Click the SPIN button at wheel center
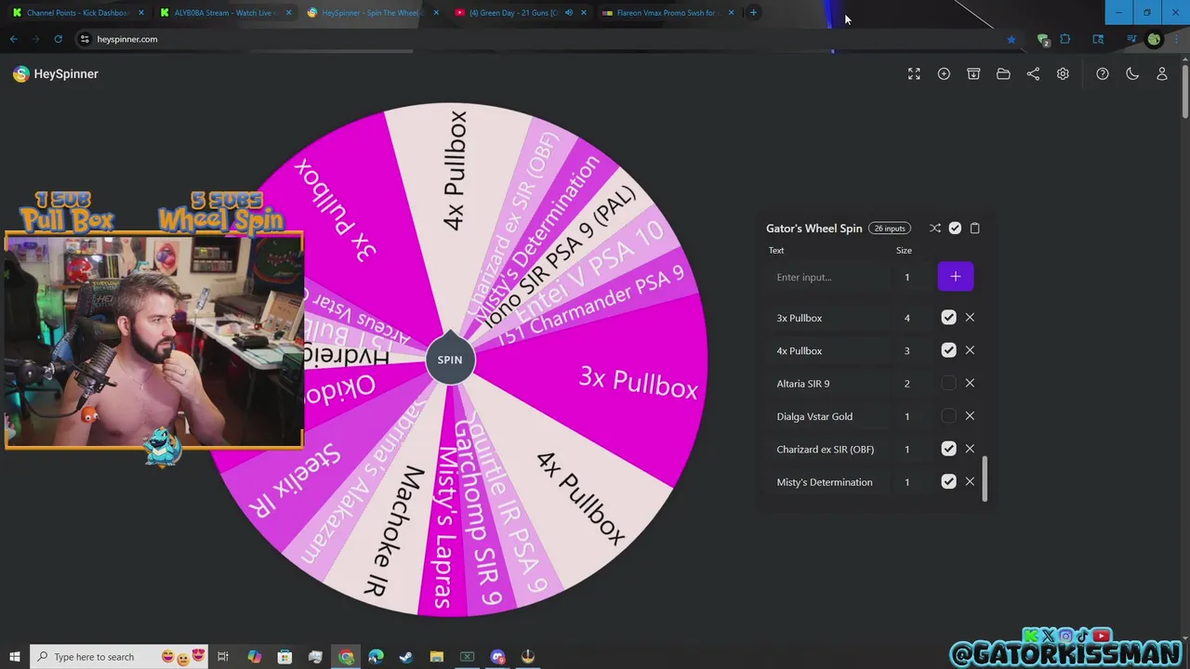1190x669 pixels. [x=450, y=360]
